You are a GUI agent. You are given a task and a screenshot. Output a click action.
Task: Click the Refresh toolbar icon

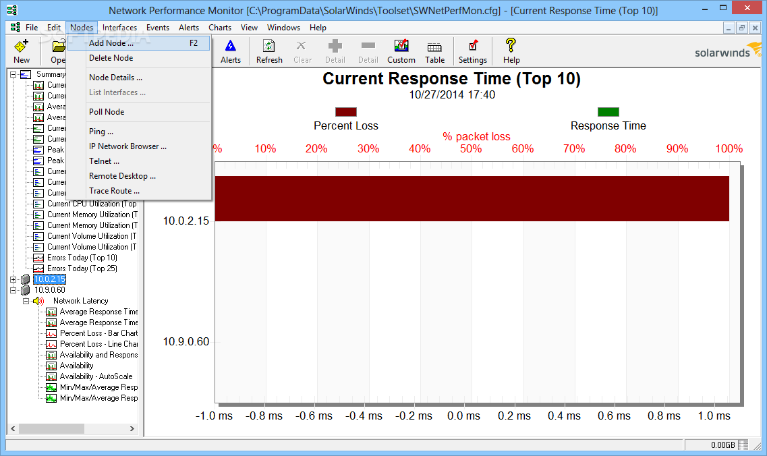[x=269, y=46]
